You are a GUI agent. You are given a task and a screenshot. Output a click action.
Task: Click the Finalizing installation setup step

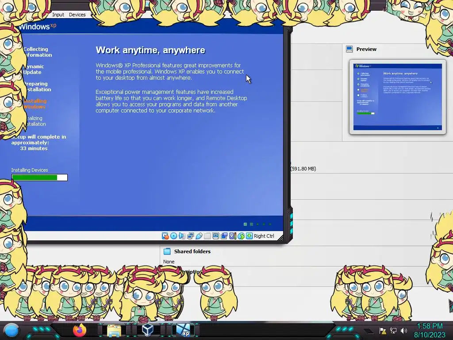pos(36,121)
